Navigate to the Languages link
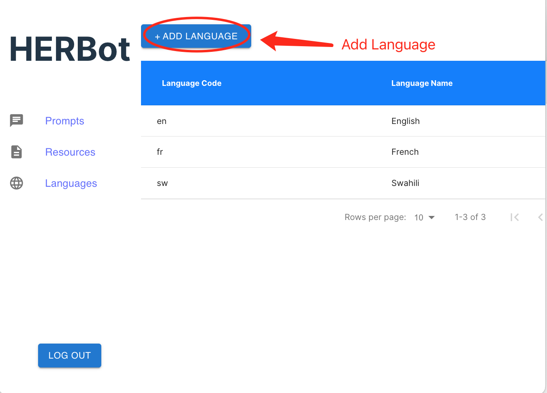Viewport: 547px width, 393px height. (x=71, y=184)
